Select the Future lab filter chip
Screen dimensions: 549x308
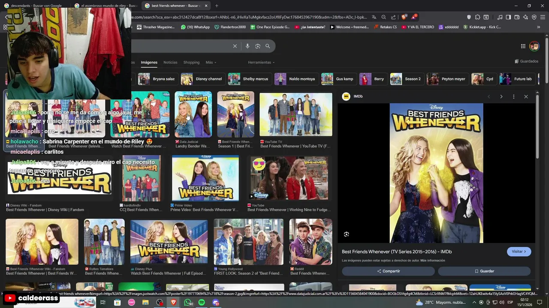(x=517, y=79)
